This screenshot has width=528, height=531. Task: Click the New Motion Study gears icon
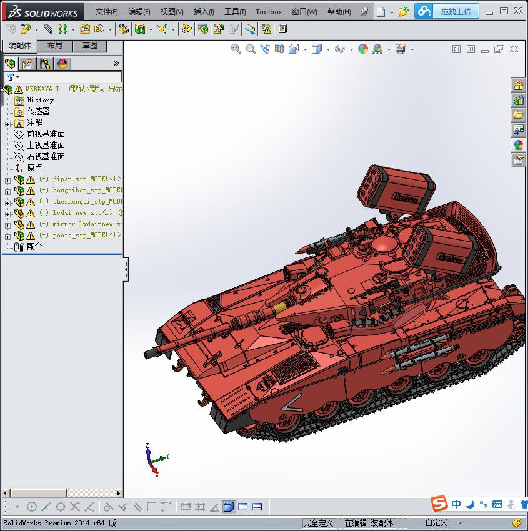186,29
